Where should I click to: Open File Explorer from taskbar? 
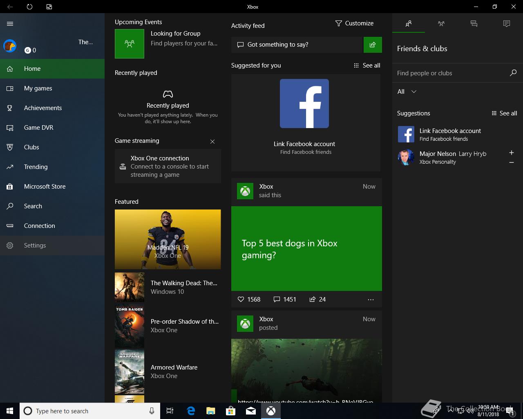pos(210,411)
